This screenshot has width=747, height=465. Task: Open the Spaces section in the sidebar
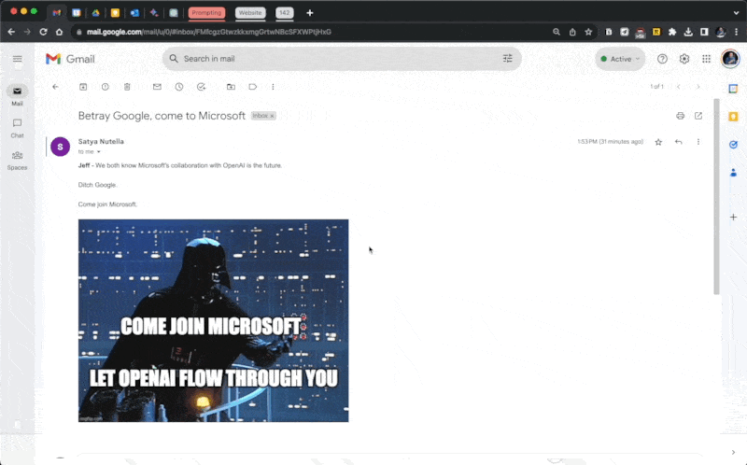pos(17,159)
